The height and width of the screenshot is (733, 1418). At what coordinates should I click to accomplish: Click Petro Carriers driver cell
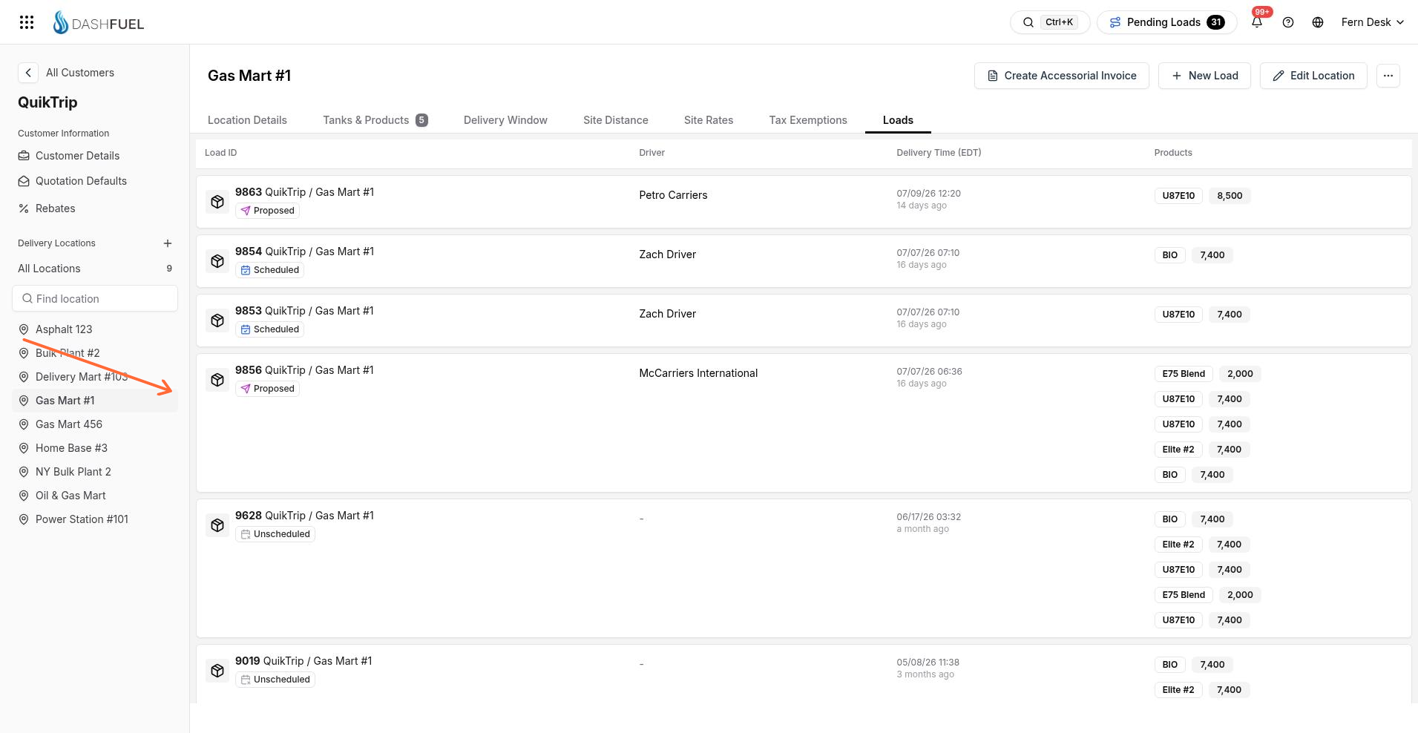[673, 195]
